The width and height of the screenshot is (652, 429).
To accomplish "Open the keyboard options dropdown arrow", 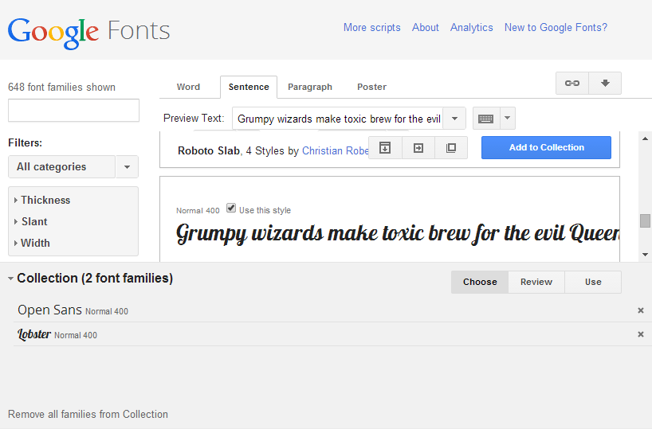I will tap(507, 119).
